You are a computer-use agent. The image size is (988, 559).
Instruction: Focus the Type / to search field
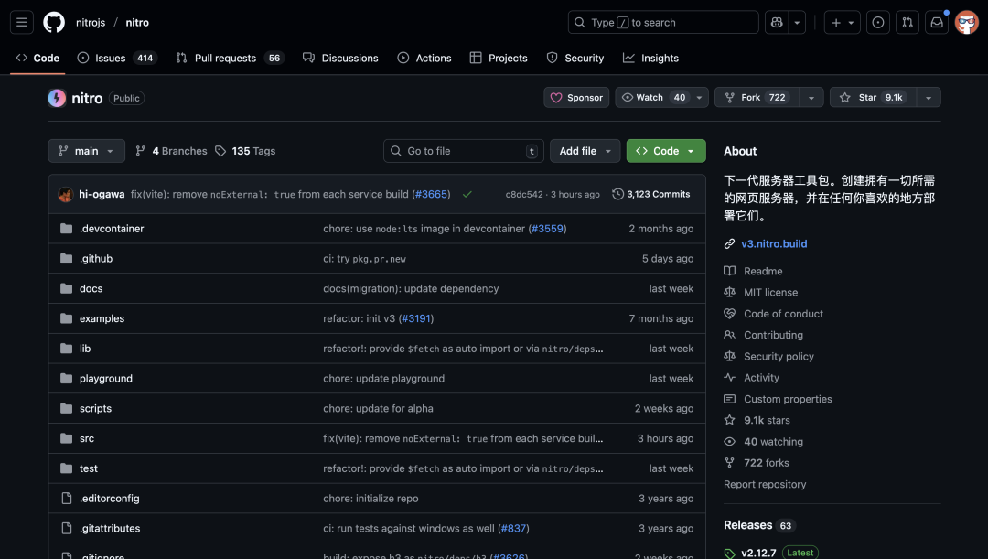[x=663, y=23]
